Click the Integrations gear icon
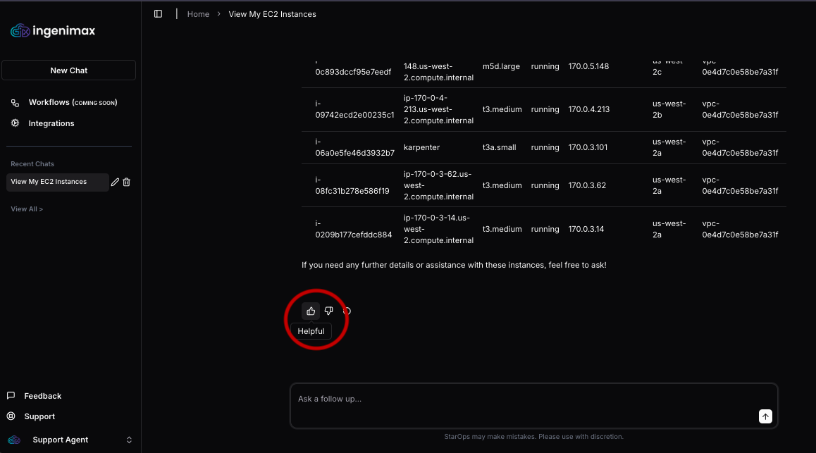This screenshot has width=816, height=453. pos(15,123)
